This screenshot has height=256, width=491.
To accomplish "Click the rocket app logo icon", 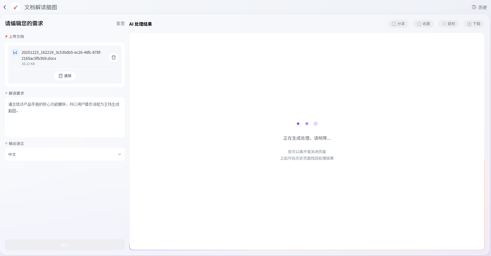I will [x=16, y=7].
